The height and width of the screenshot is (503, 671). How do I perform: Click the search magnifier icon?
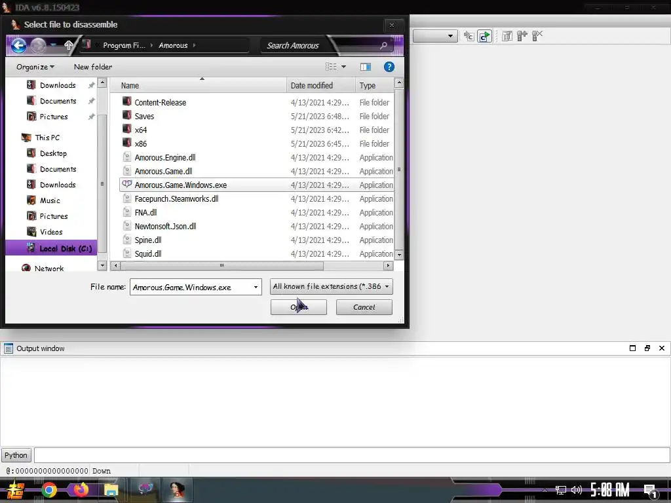coord(383,45)
